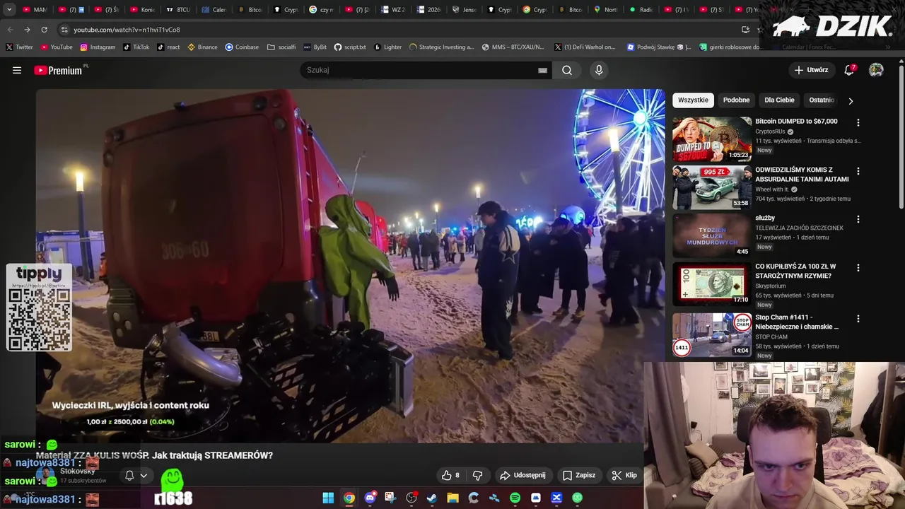Click the video player to pause

[350, 265]
